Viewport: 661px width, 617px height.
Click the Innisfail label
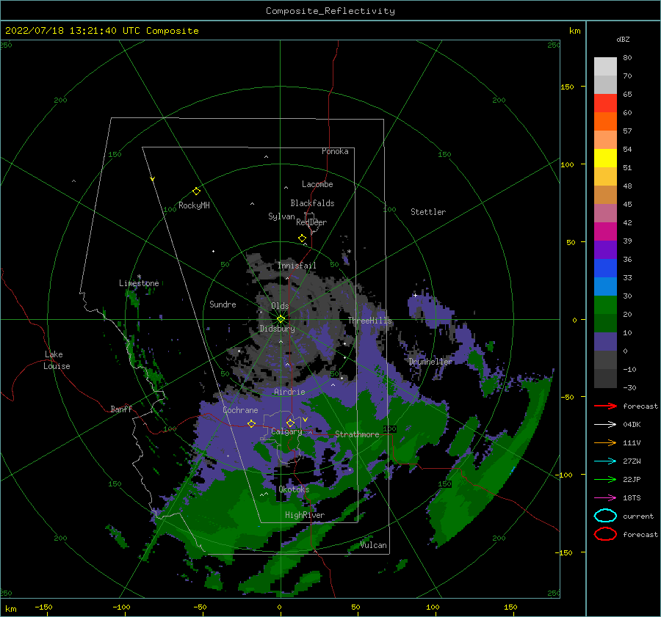click(297, 266)
